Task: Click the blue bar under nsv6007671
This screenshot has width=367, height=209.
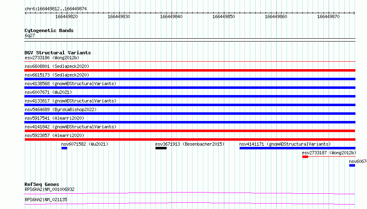Action: (x=190, y=96)
